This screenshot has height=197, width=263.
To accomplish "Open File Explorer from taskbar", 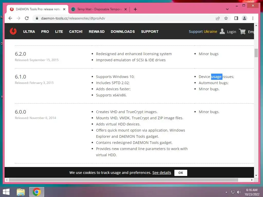I will click(21, 192).
